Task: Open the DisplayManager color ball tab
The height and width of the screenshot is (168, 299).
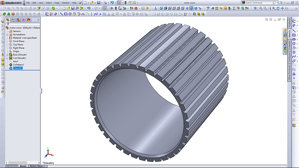Action: [29, 20]
